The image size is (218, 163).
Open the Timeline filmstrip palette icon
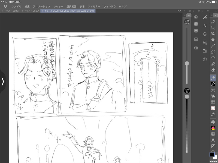[196, 31]
